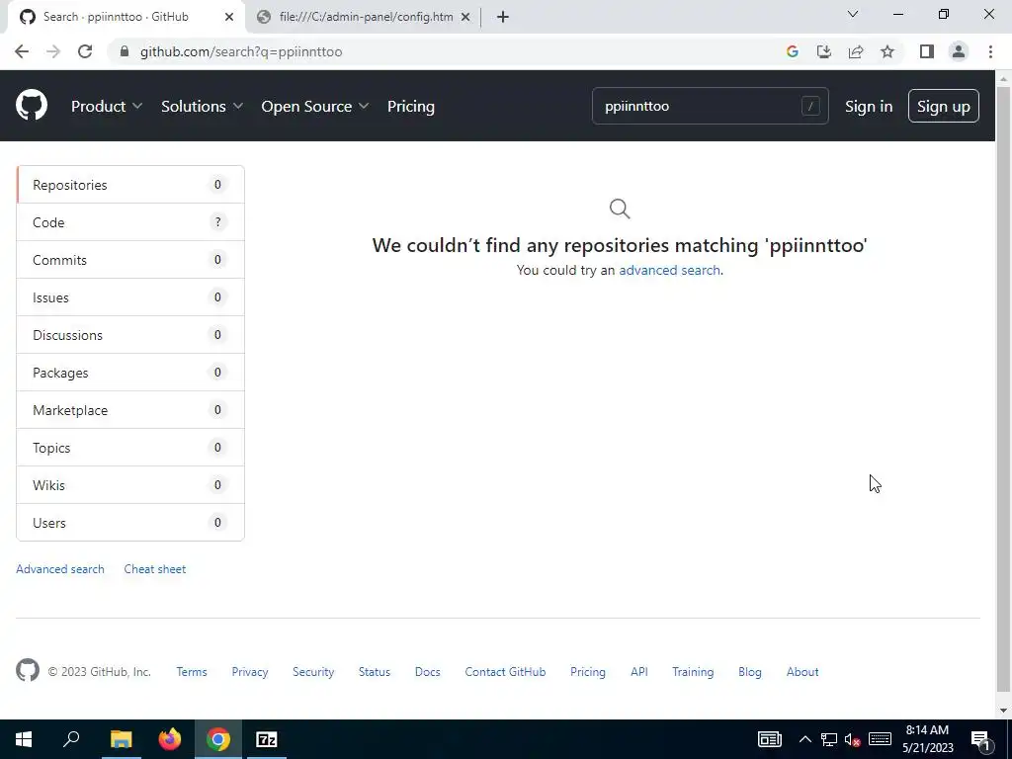Select the Repositories filter
This screenshot has height=759, width=1012.
(x=130, y=185)
